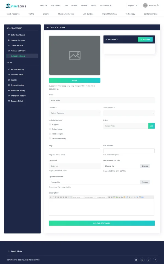This screenshot has height=264, width=164.
Task: Open the SOFTWARE menu item
Action: click(56, 5)
